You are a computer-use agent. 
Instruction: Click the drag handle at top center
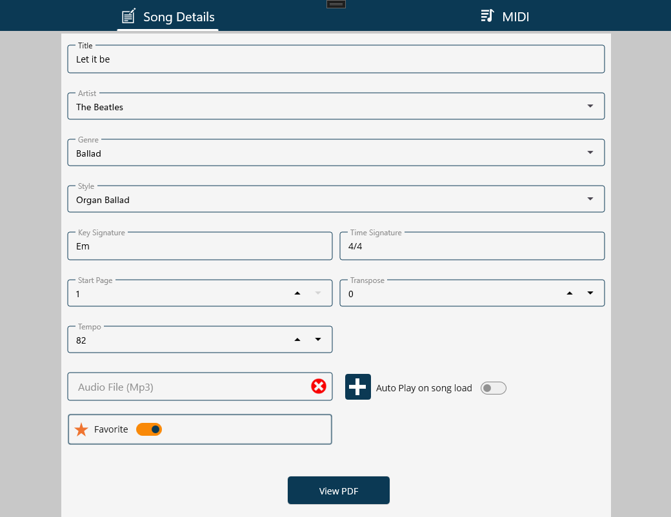pos(335,5)
